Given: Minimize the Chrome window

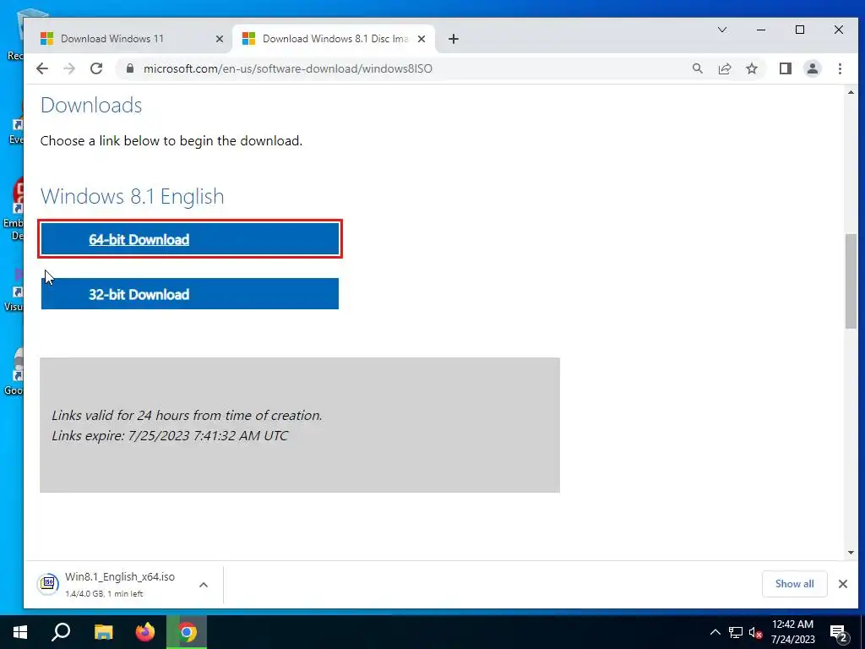Looking at the screenshot, I should (x=761, y=30).
